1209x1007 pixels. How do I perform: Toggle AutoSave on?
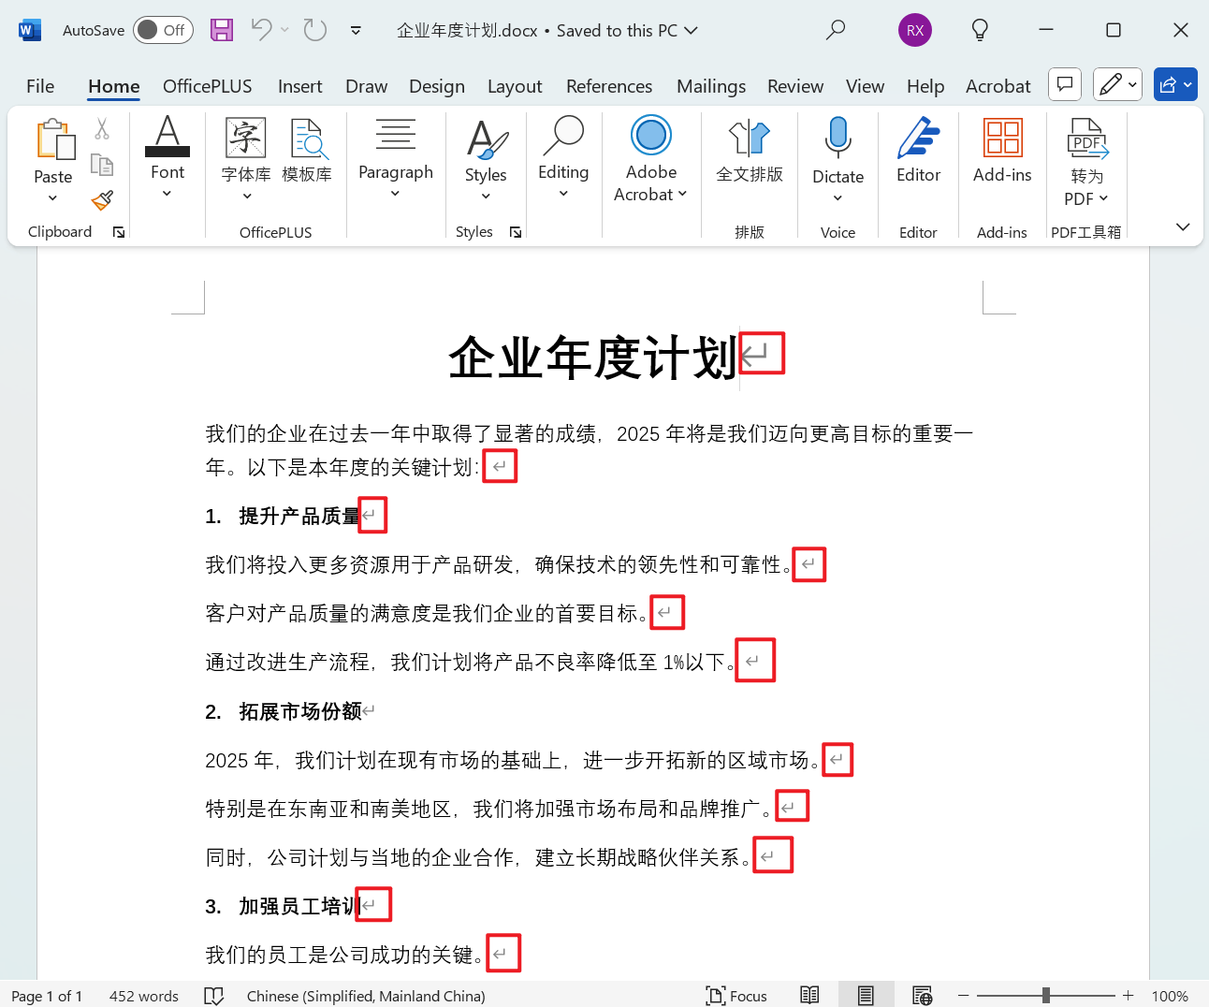162,29
